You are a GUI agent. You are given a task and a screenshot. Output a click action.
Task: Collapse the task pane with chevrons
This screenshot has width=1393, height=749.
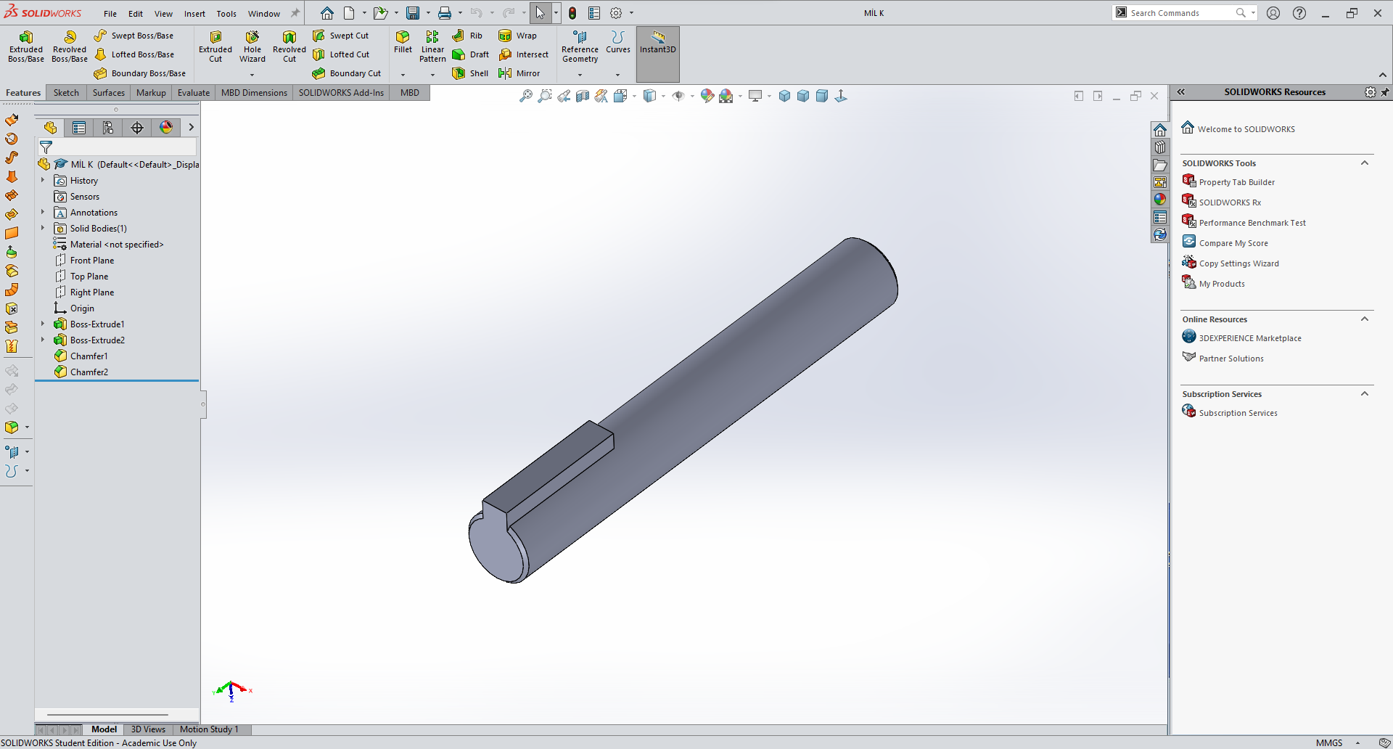(1181, 92)
